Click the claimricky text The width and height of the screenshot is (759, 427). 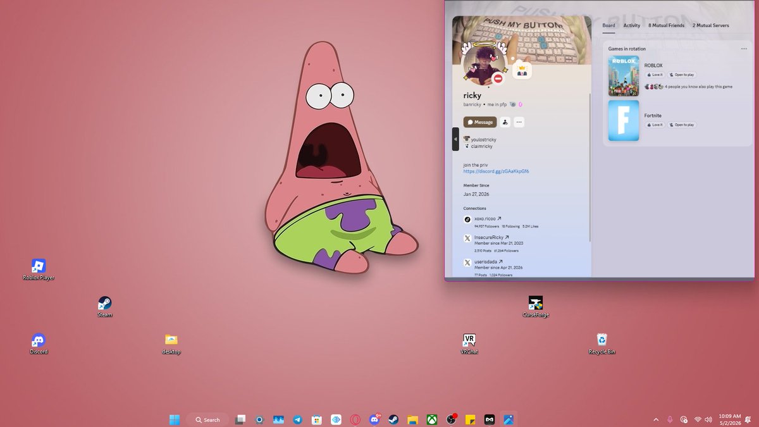click(481, 146)
